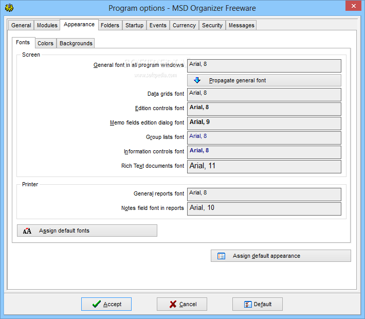Switch to the Events tab
The height and width of the screenshot is (319, 365).
158,25
